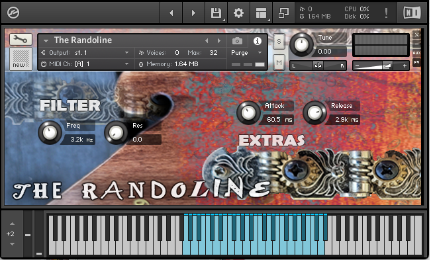Open the MIDI Ch dropdown
Image resolution: width=431 pixels, height=260 pixels.
tap(86, 64)
